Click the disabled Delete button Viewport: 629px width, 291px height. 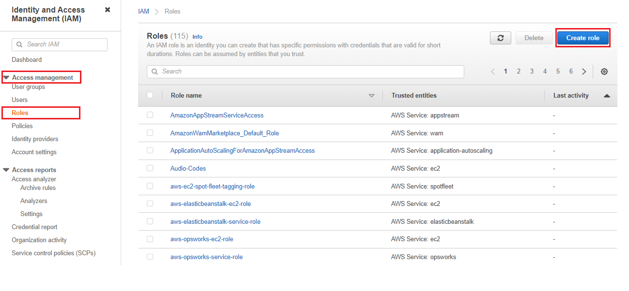click(534, 38)
